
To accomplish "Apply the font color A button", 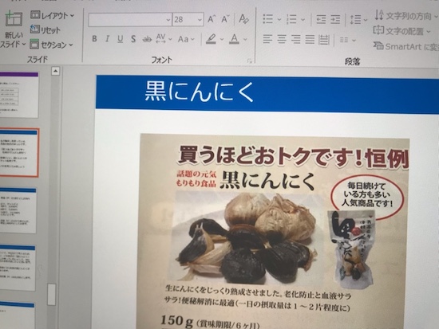I will coord(234,39).
